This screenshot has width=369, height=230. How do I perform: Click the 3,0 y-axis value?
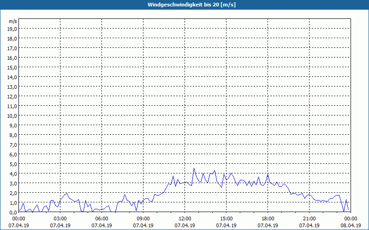click(x=13, y=184)
